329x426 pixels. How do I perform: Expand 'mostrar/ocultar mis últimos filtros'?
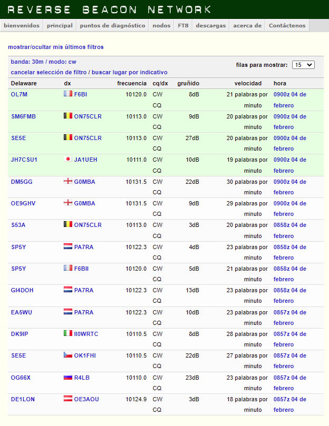pyautogui.click(x=55, y=47)
